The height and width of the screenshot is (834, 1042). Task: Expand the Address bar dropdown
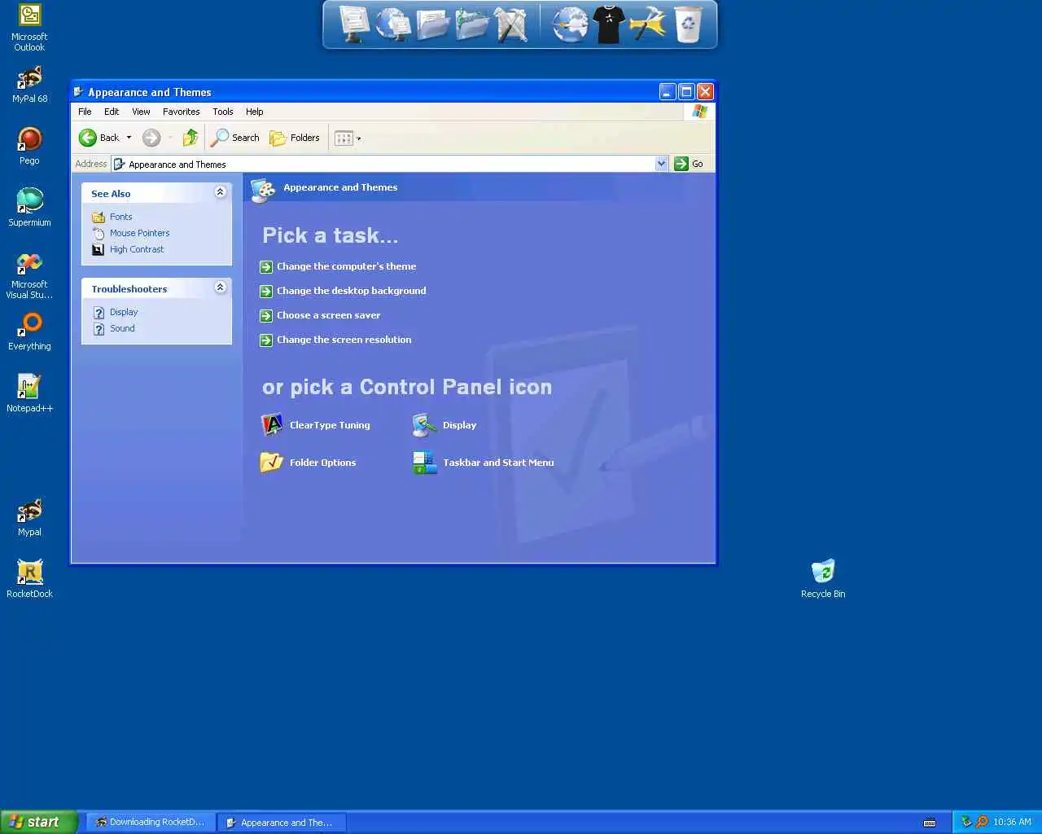(x=661, y=164)
